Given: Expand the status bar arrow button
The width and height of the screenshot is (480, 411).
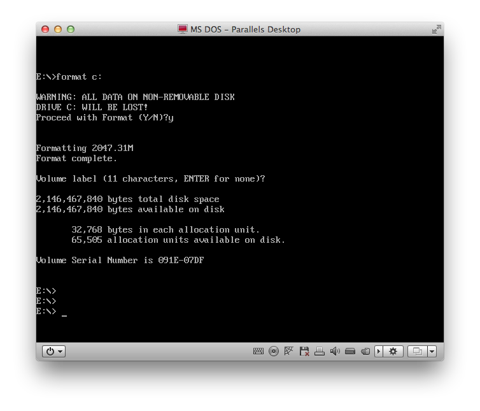Looking at the screenshot, I should pos(379,351).
